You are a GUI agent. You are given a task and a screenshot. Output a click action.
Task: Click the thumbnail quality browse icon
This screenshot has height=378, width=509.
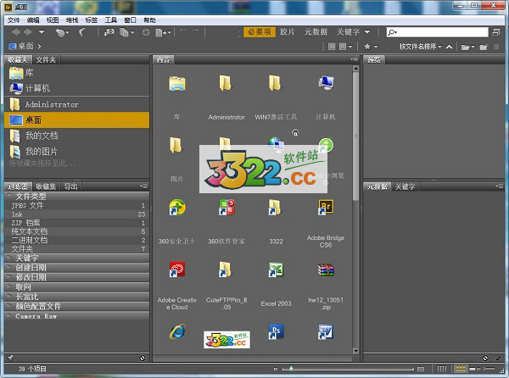pyautogui.click(x=332, y=47)
